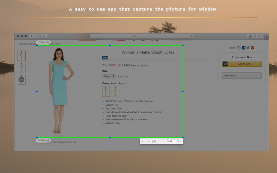This screenshot has height=173, width=277.
Task: Cancel the capture with the x icon
Action: point(148,142)
